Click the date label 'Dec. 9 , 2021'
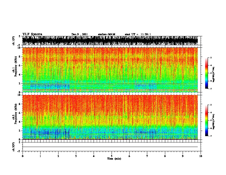 click(x=80, y=34)
